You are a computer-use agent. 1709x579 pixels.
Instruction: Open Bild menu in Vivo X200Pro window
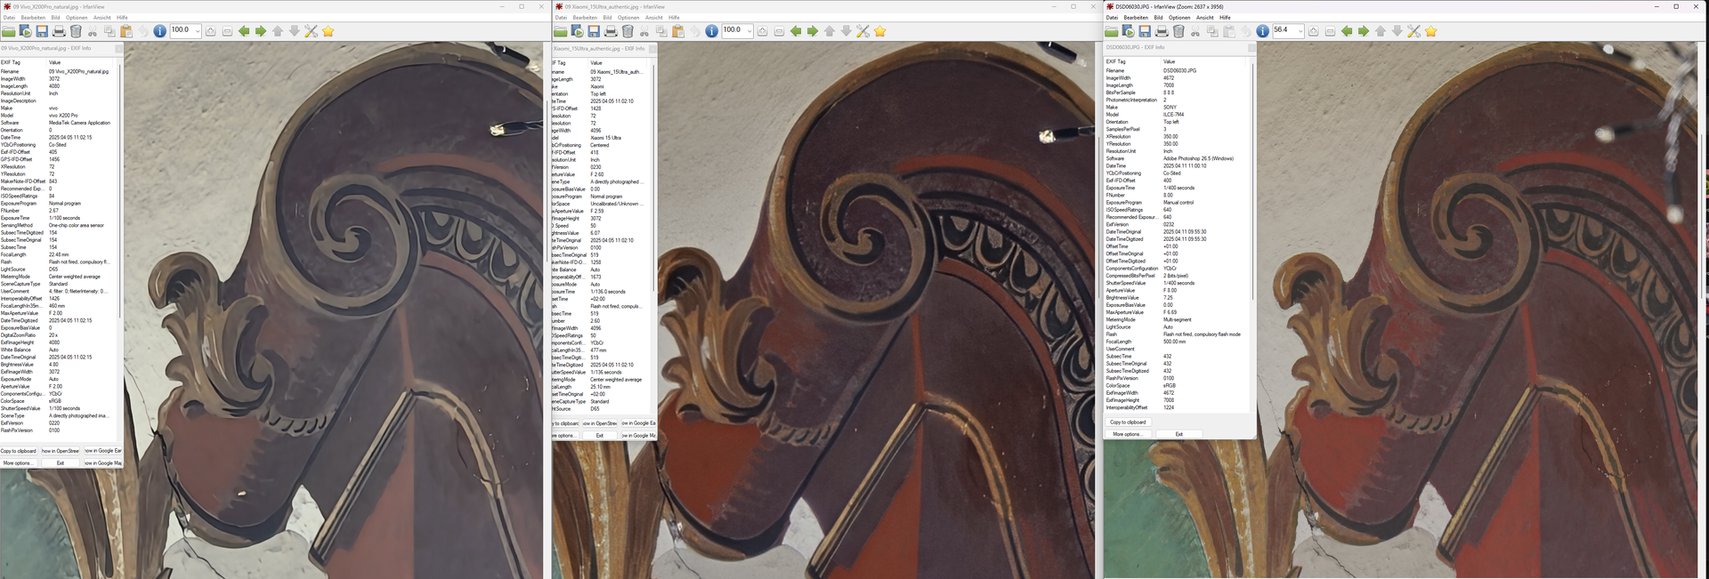point(55,17)
